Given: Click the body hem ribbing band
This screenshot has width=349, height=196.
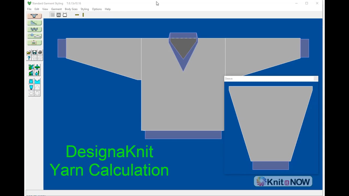Looking at the screenshot, I should pyautogui.click(x=183, y=135).
